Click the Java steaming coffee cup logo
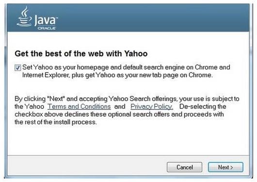This screenshot has width=257, height=182. tap(25, 17)
